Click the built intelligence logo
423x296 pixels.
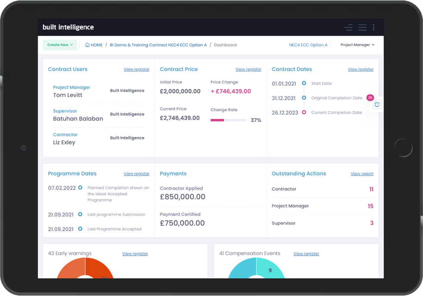point(68,27)
